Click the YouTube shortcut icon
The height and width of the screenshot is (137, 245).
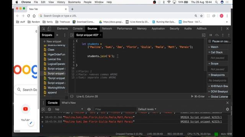pos(26,109)
